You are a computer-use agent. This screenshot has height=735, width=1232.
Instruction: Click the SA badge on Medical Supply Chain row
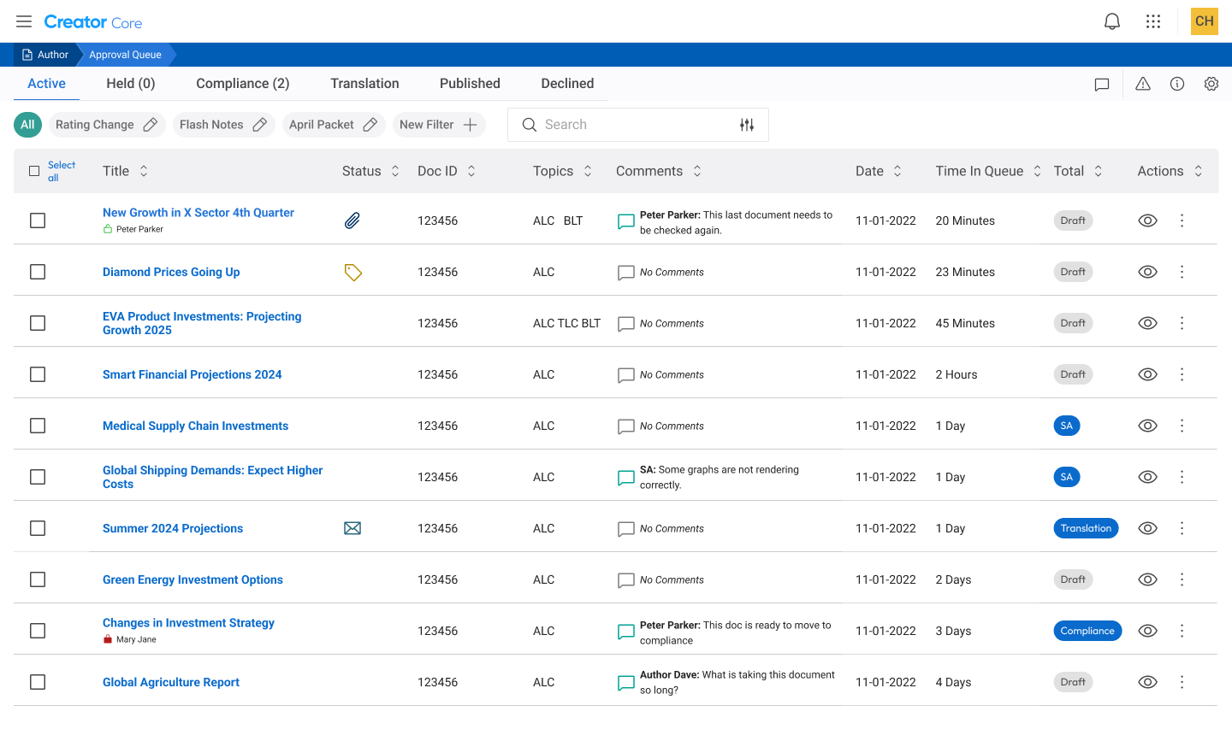(x=1066, y=426)
